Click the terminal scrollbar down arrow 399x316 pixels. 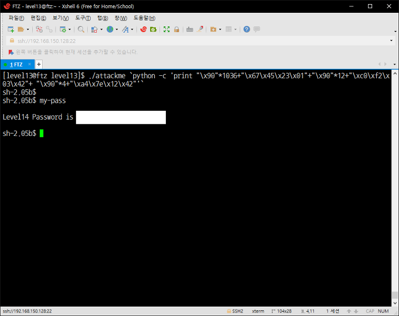[395, 303]
